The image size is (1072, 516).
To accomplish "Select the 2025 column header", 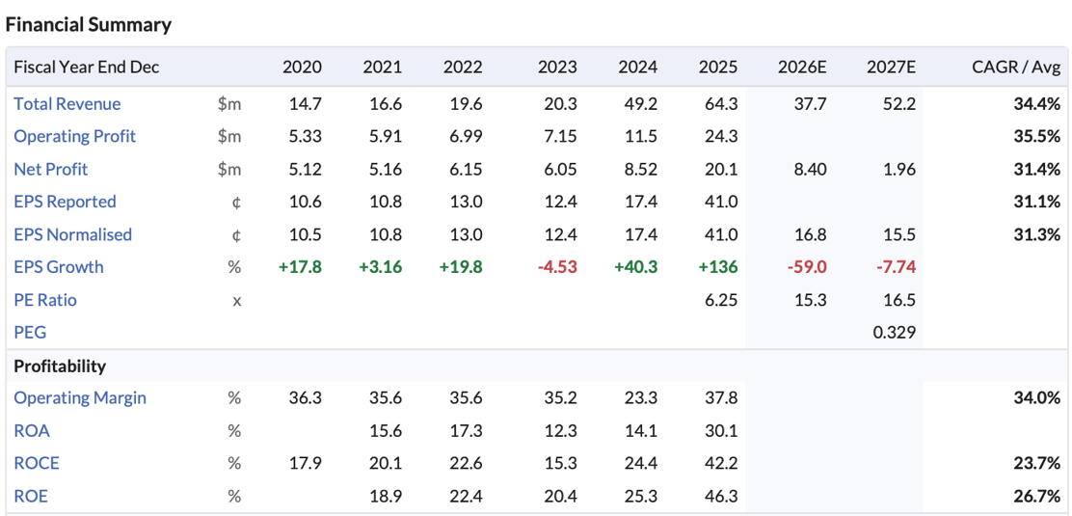I will tap(718, 68).
